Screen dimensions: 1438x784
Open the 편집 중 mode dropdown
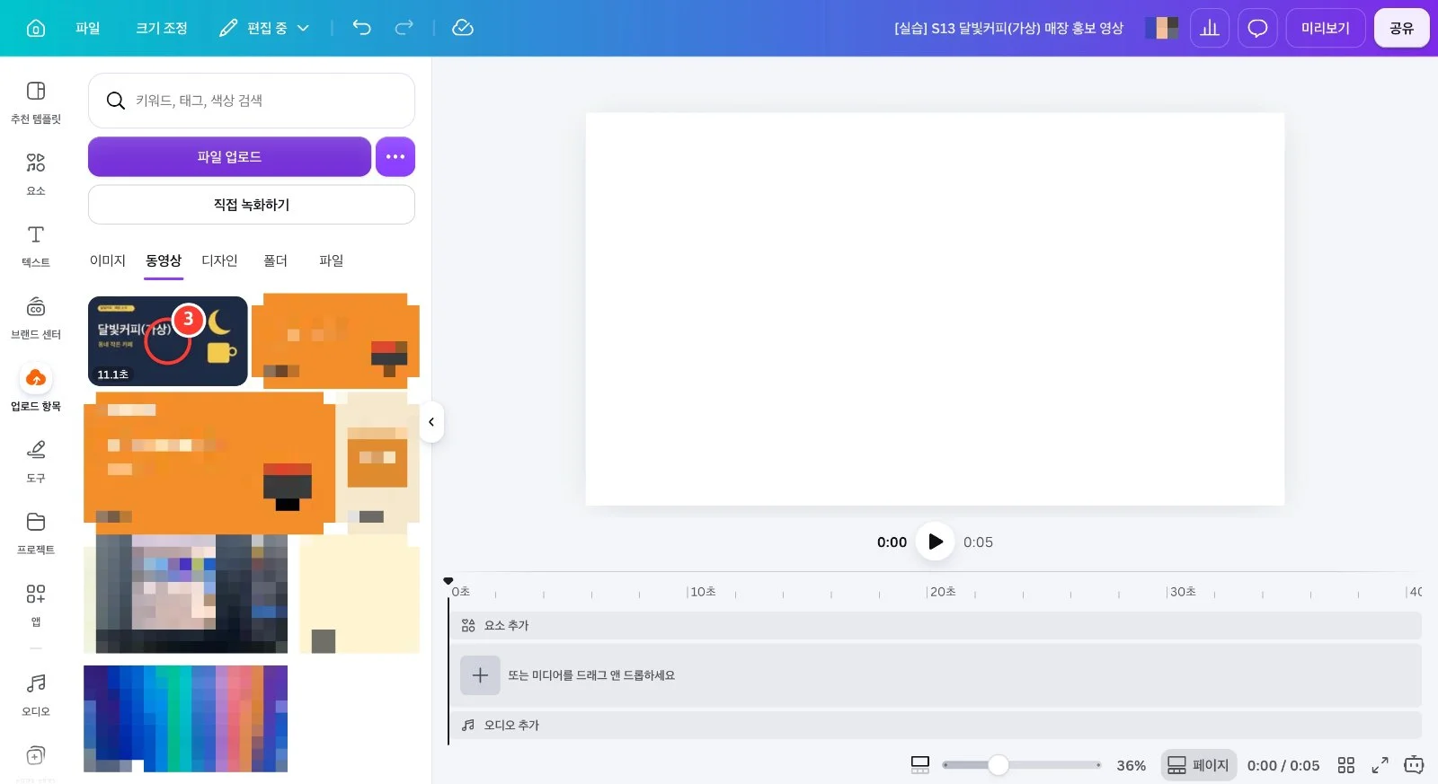coord(264,28)
